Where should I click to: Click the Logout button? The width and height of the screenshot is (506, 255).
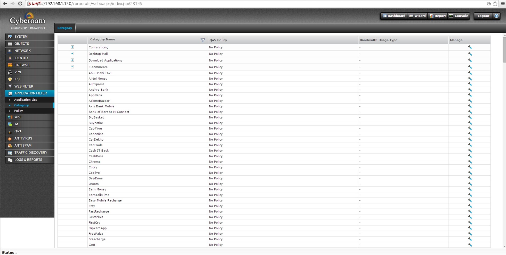pos(483,16)
